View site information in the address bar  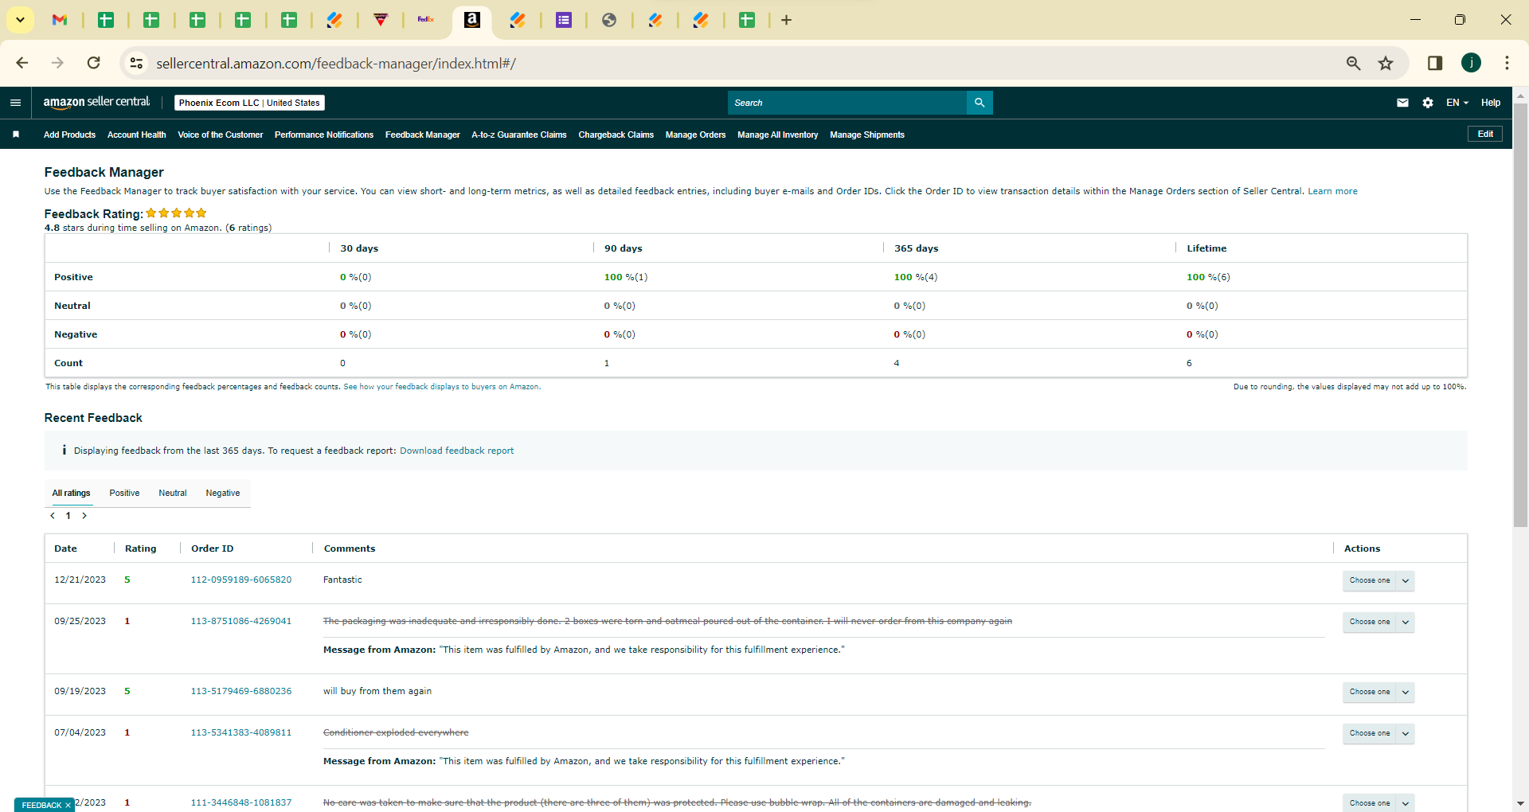[x=136, y=63]
